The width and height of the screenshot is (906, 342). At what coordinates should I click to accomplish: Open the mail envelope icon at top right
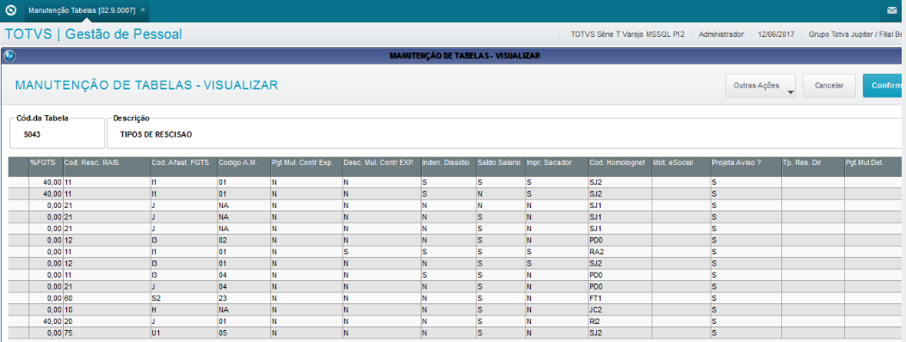892,10
